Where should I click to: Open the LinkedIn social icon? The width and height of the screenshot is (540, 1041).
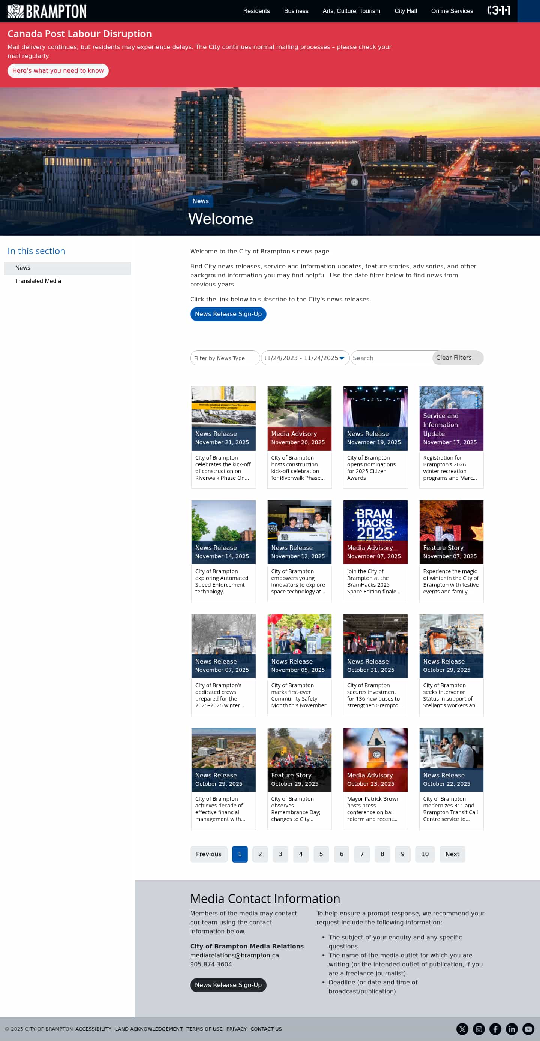point(512,1029)
